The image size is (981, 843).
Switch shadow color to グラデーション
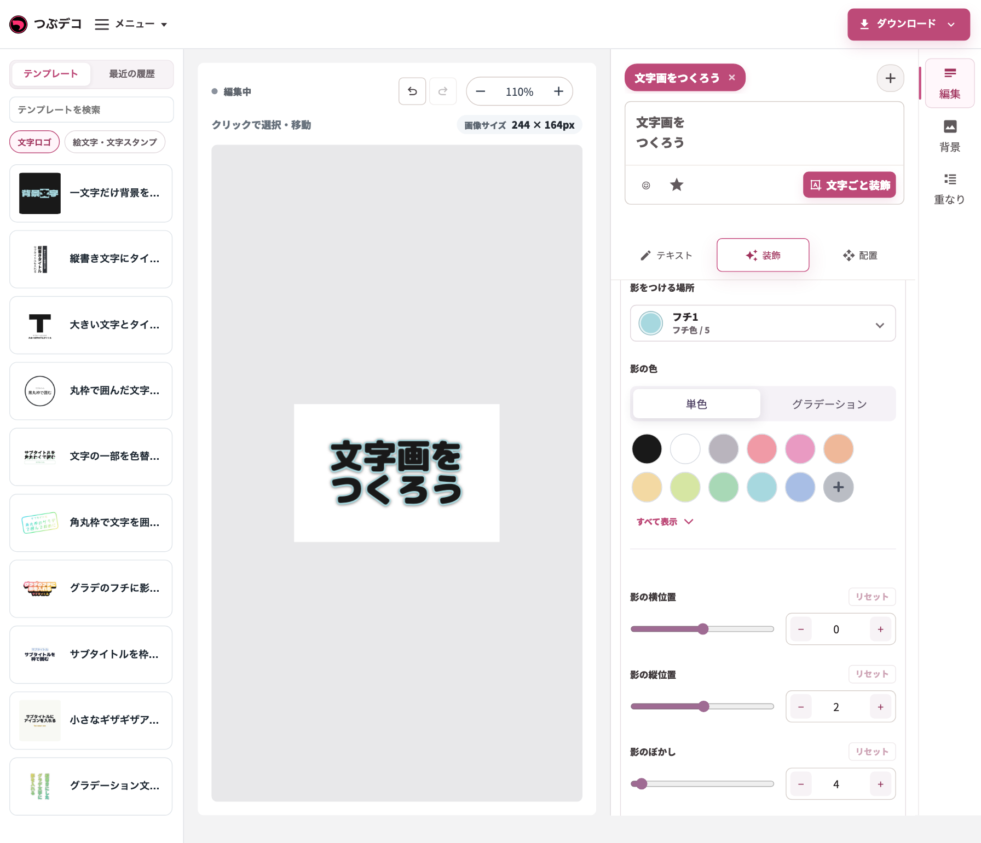[x=829, y=404]
